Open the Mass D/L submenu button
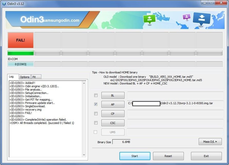Screen dimensions: 229x165 point(210,142)
